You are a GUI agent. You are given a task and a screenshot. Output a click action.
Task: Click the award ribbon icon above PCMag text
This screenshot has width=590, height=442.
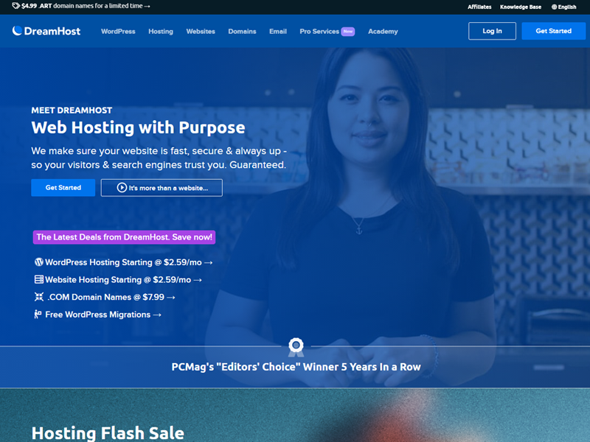(296, 347)
